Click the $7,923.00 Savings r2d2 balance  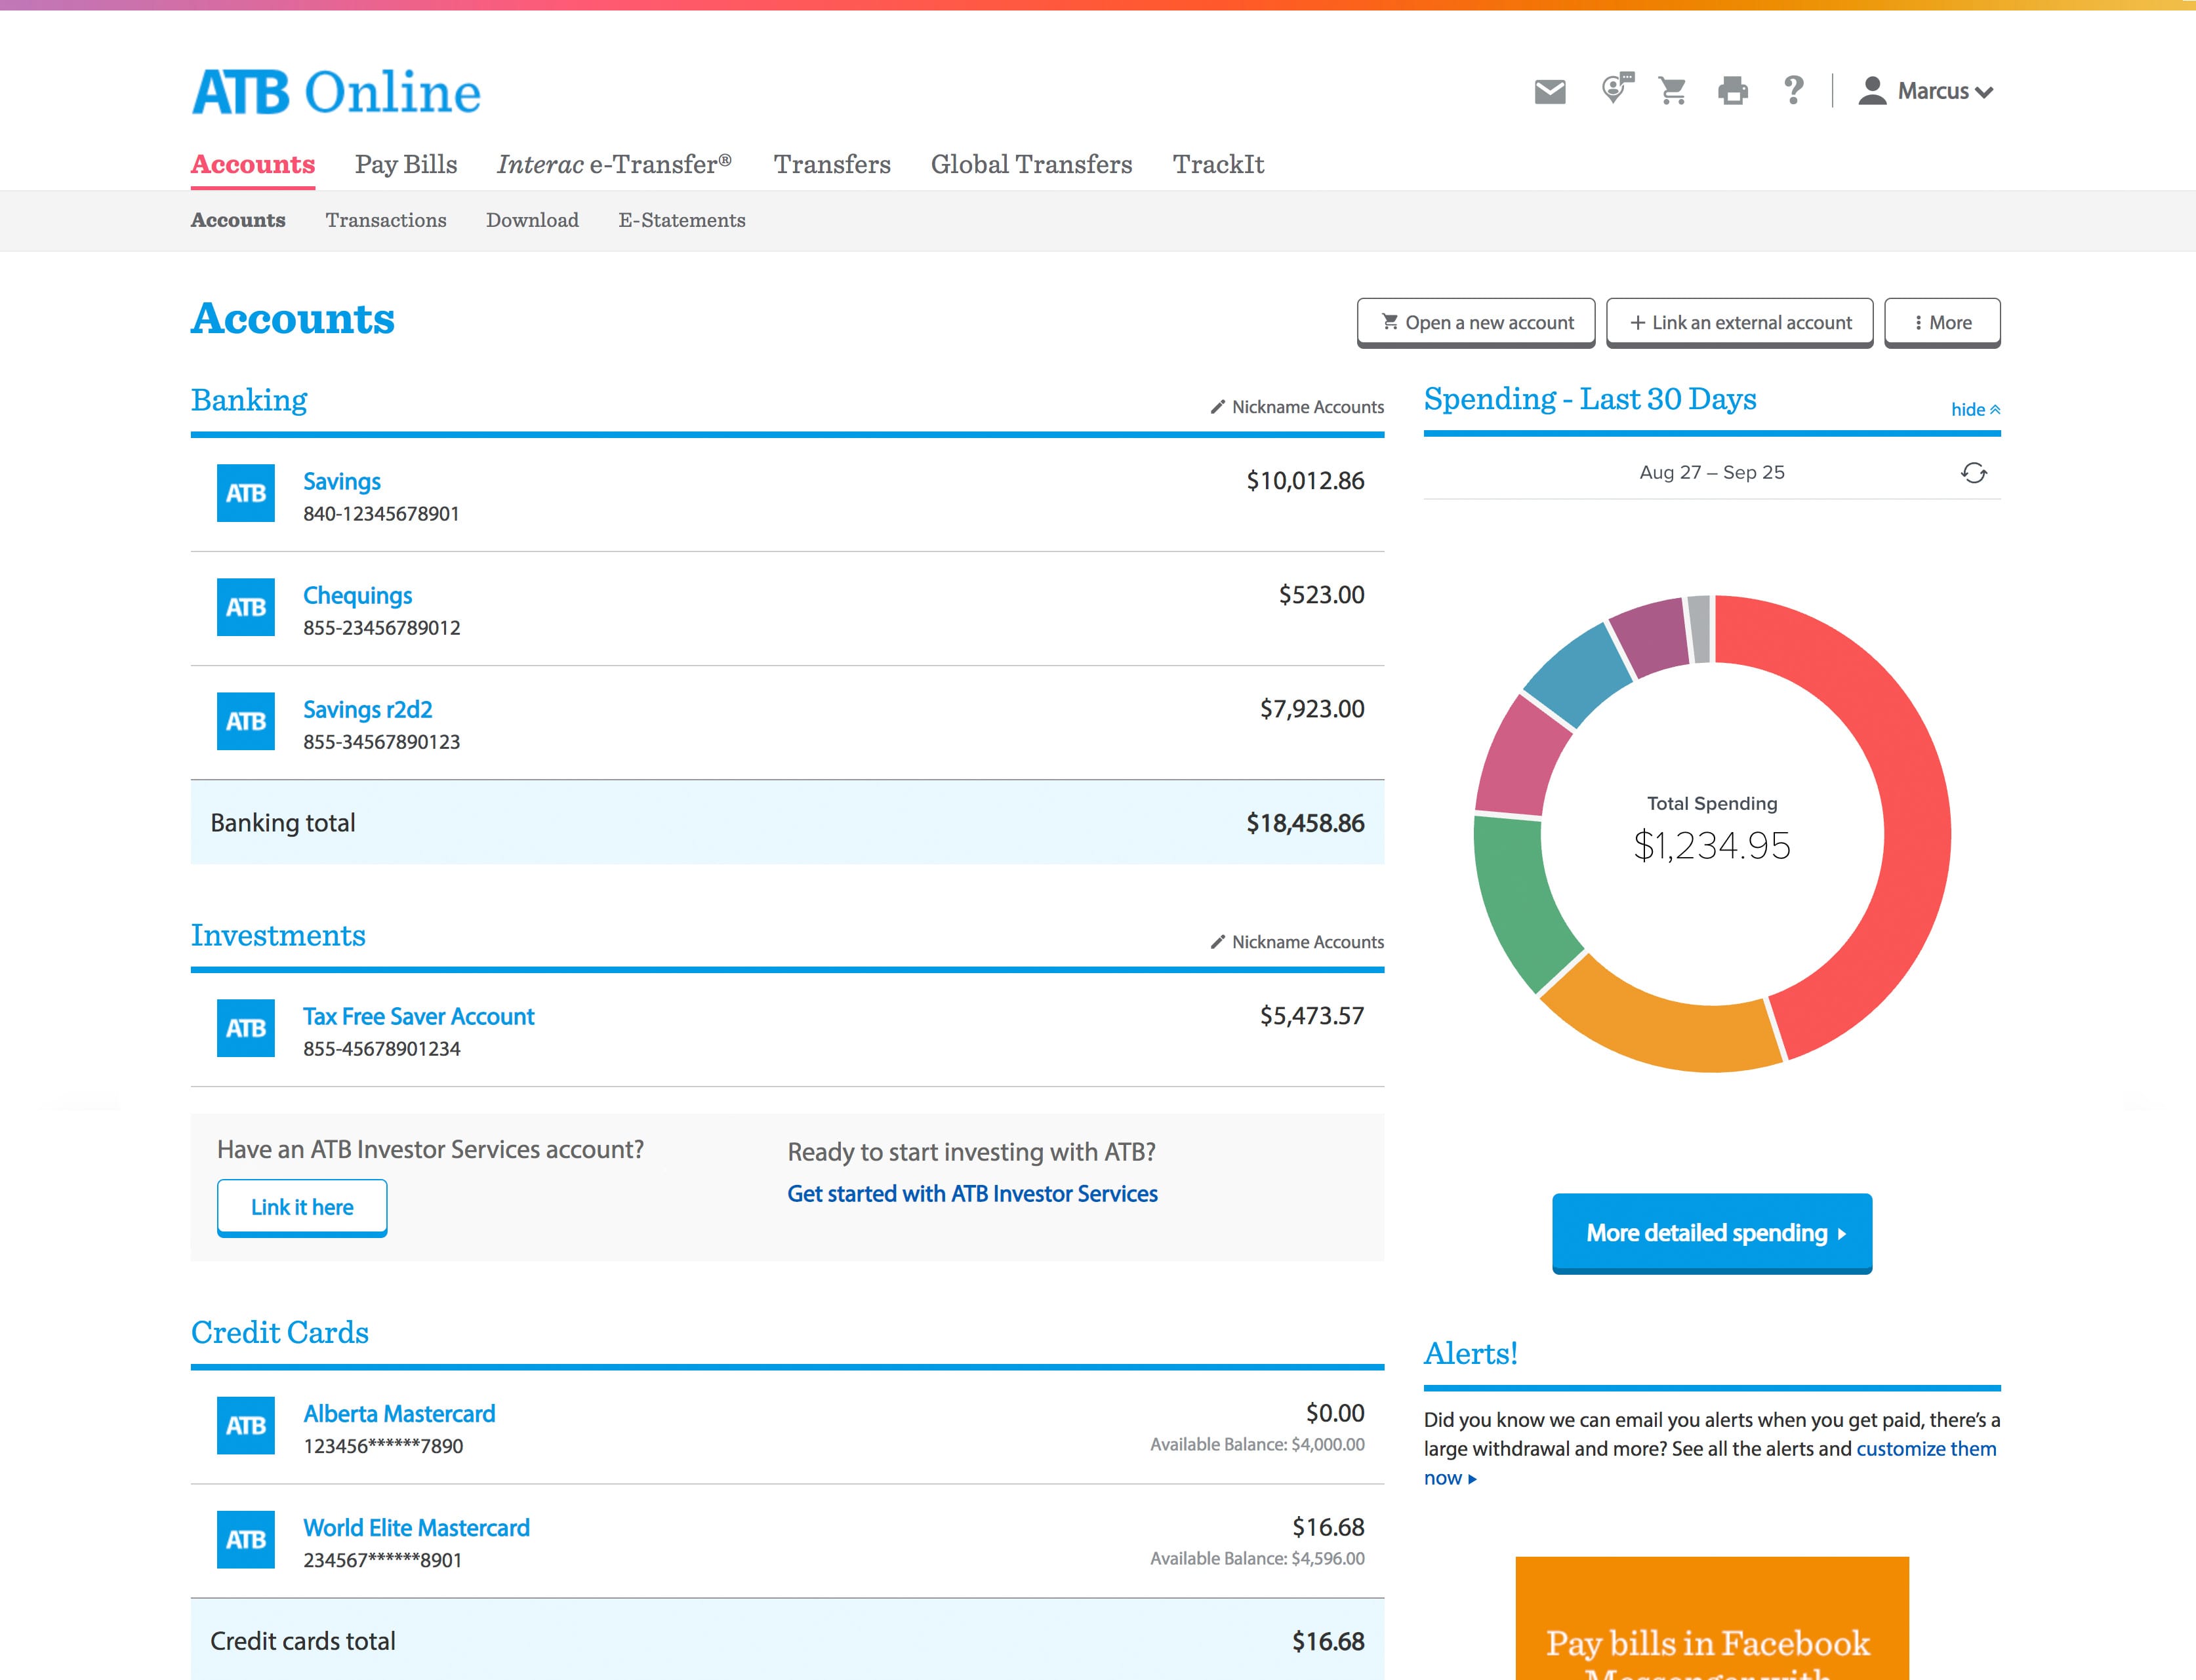pyautogui.click(x=1312, y=709)
